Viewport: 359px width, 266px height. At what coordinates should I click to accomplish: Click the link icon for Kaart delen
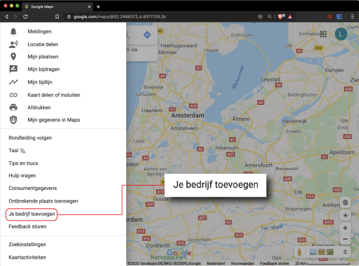(x=13, y=95)
